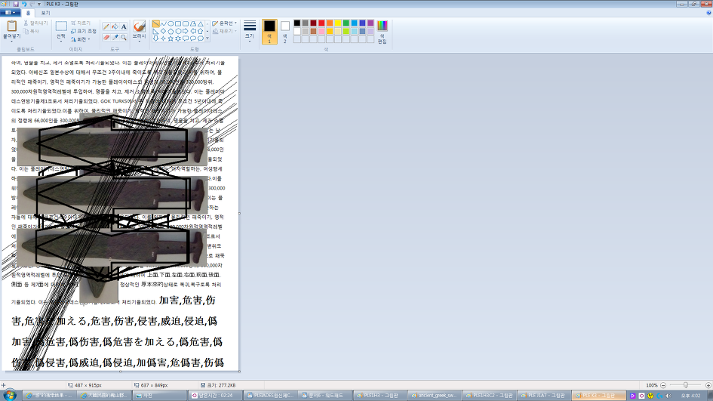Open the Edit colors (색 편집) dialog
The image size is (713, 401).
coord(382,30)
